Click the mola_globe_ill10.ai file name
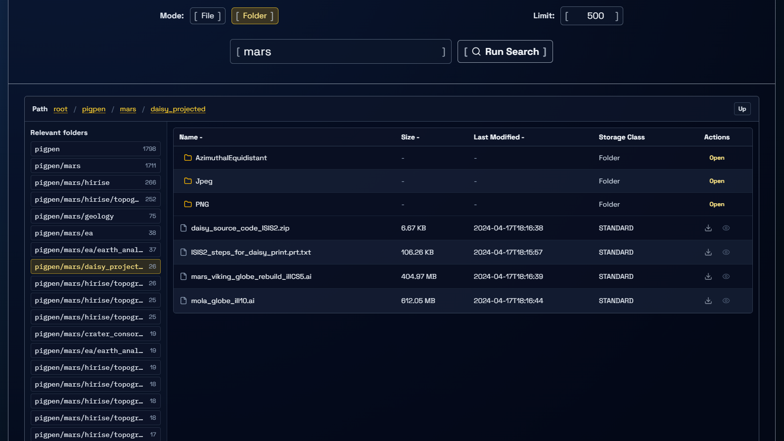The image size is (784, 441). click(x=223, y=301)
